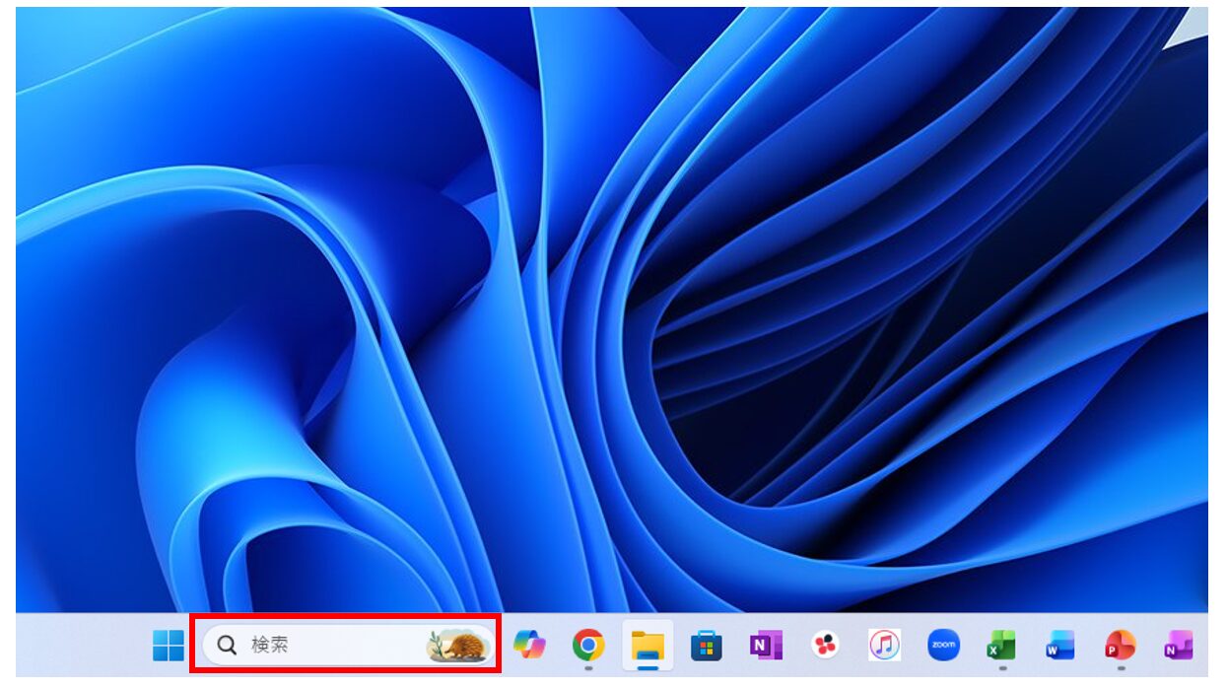This screenshot has width=1227, height=687.
Task: Switch to PowerPoint in the taskbar
Action: pos(1121,646)
